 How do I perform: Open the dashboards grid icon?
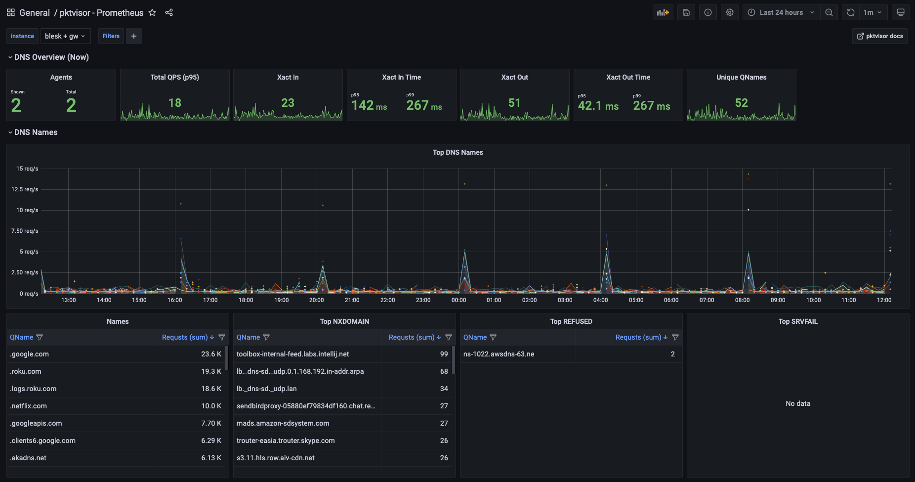pyautogui.click(x=11, y=12)
